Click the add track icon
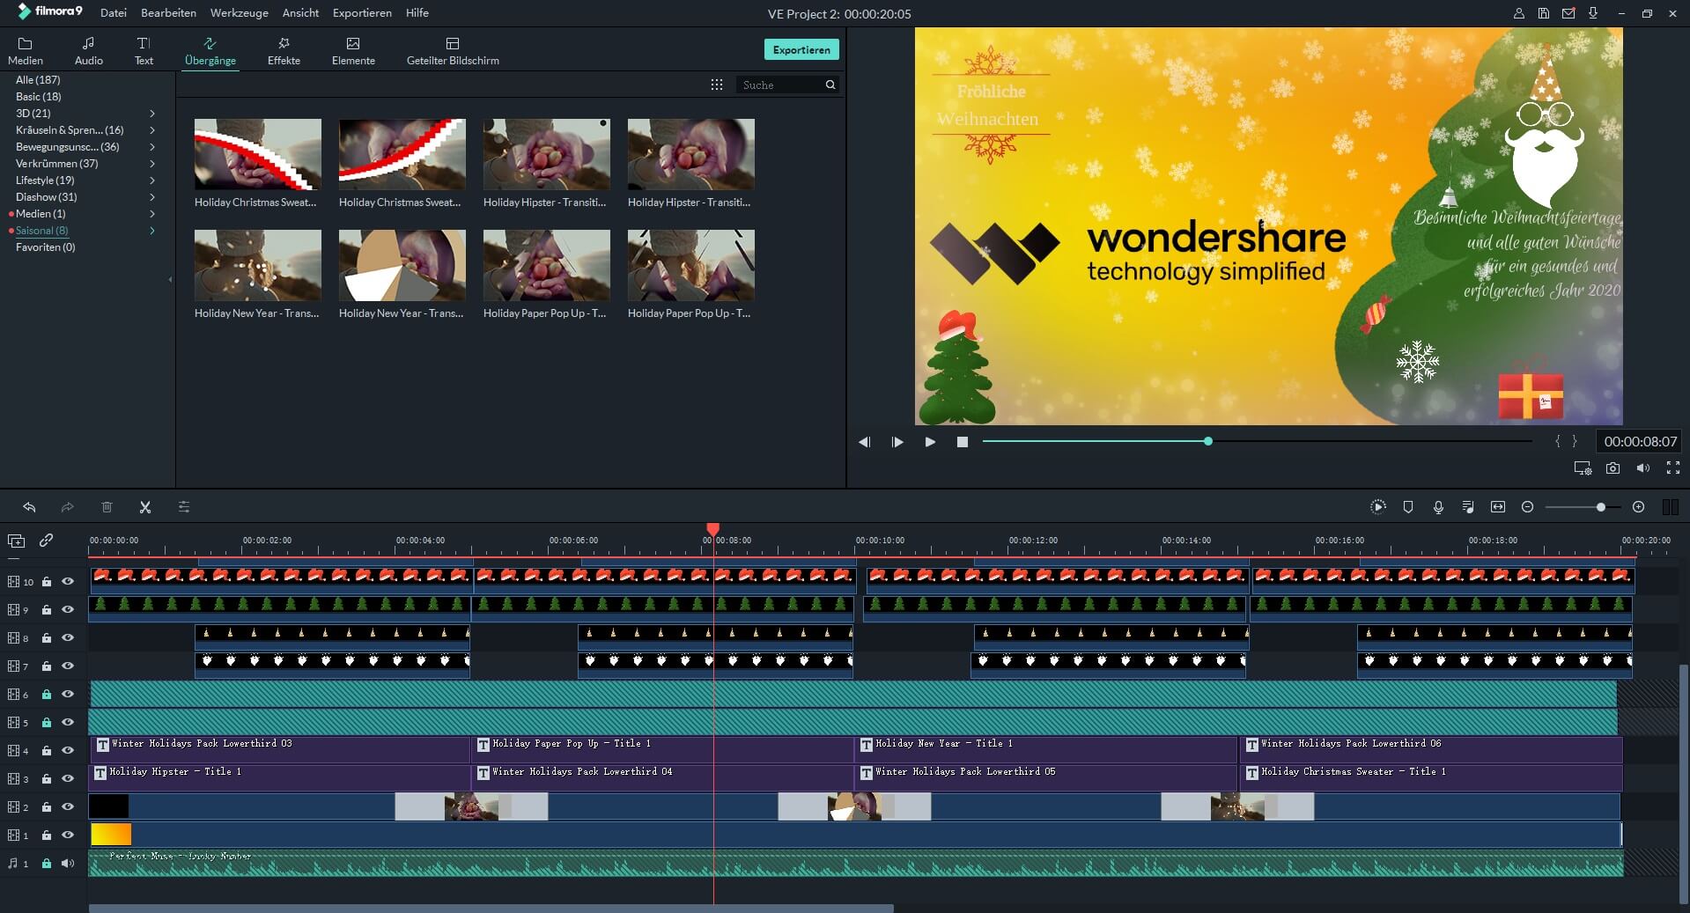 [16, 541]
